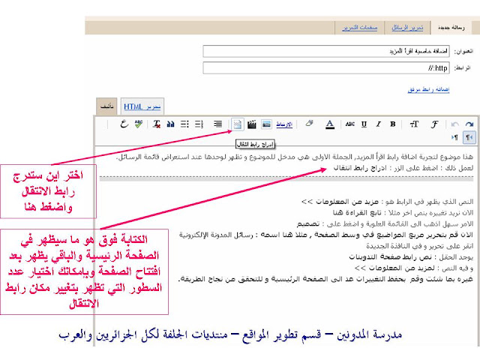
Task: Click the اضافة رابط مرفق link
Action: click(428, 89)
